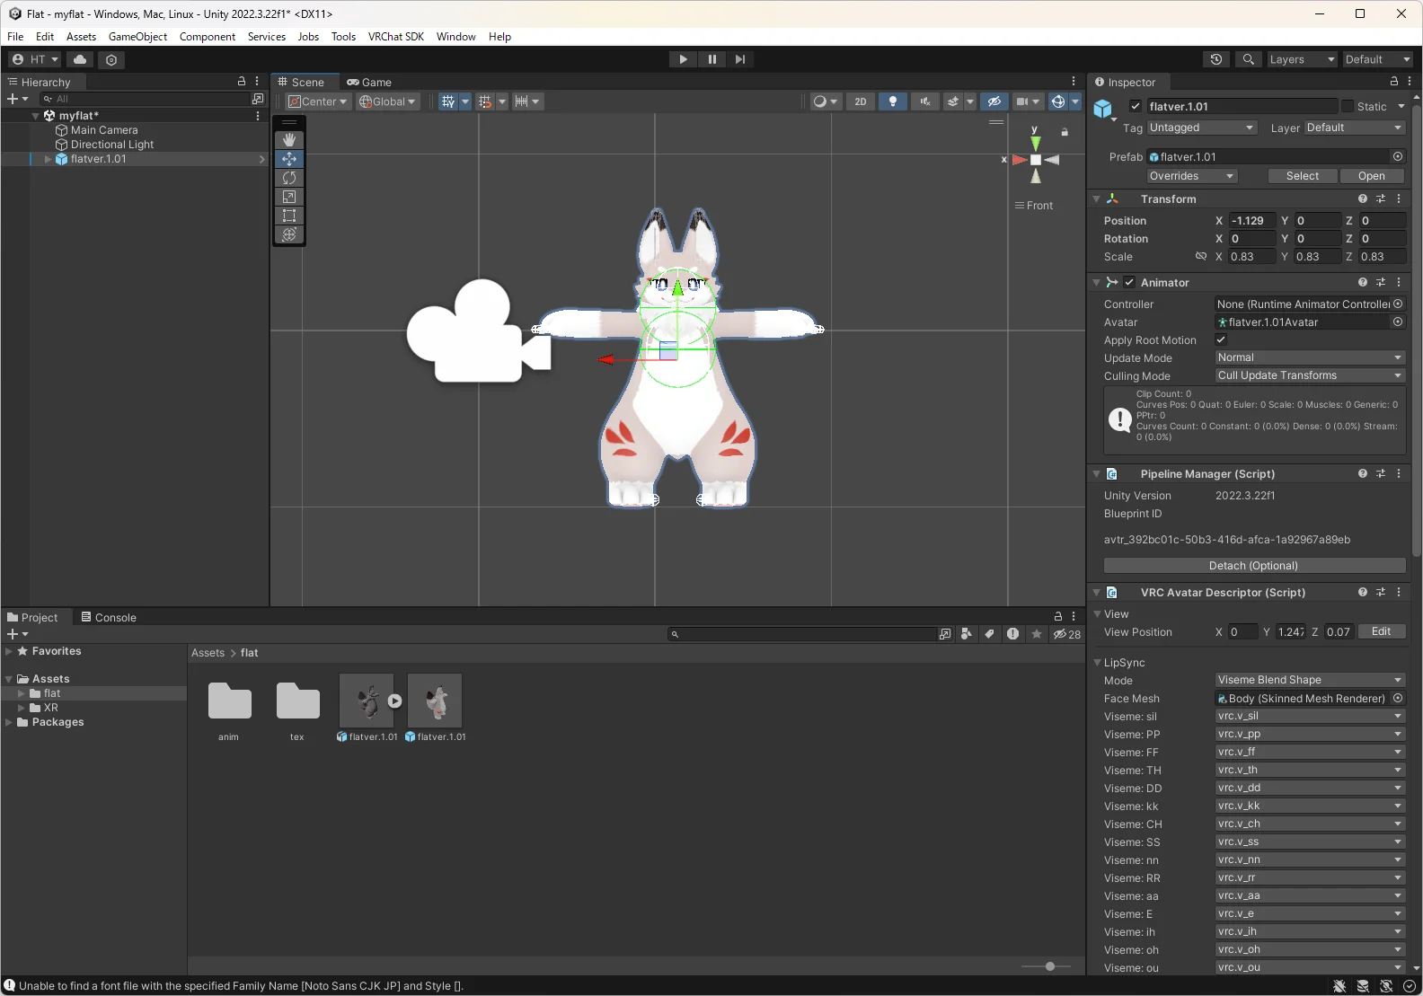
Task: Toggle hidden packages visibility count
Action: pyautogui.click(x=1067, y=634)
